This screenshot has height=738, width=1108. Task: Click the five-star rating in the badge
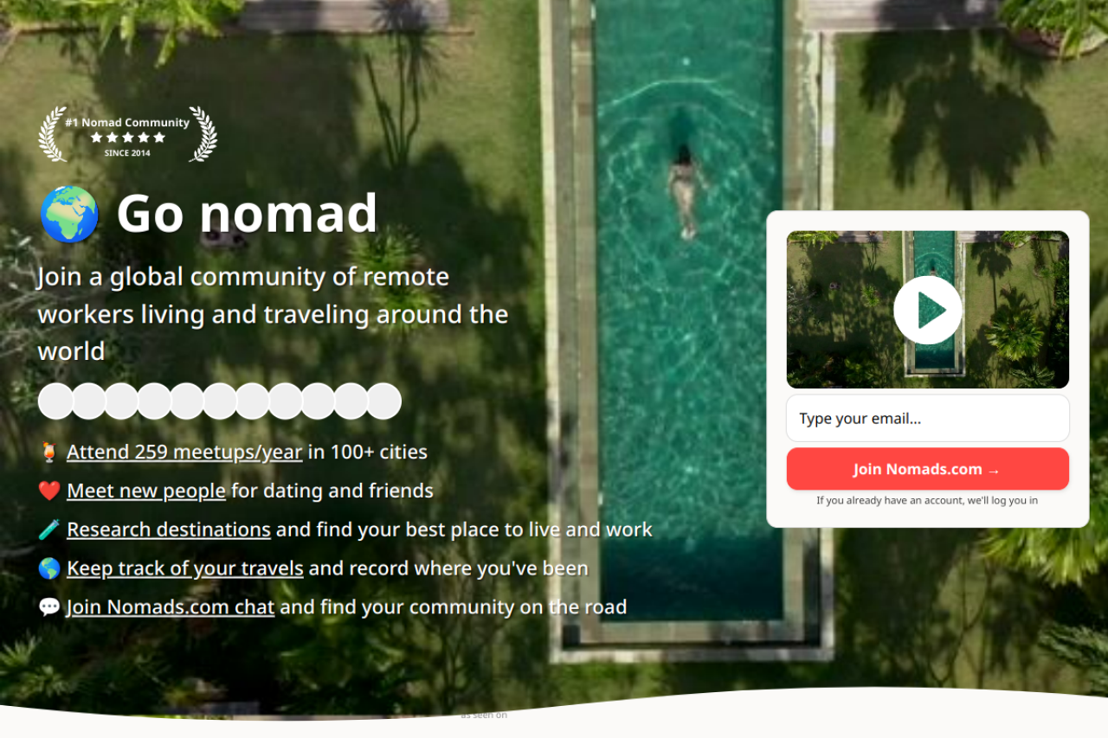pyautogui.click(x=127, y=138)
